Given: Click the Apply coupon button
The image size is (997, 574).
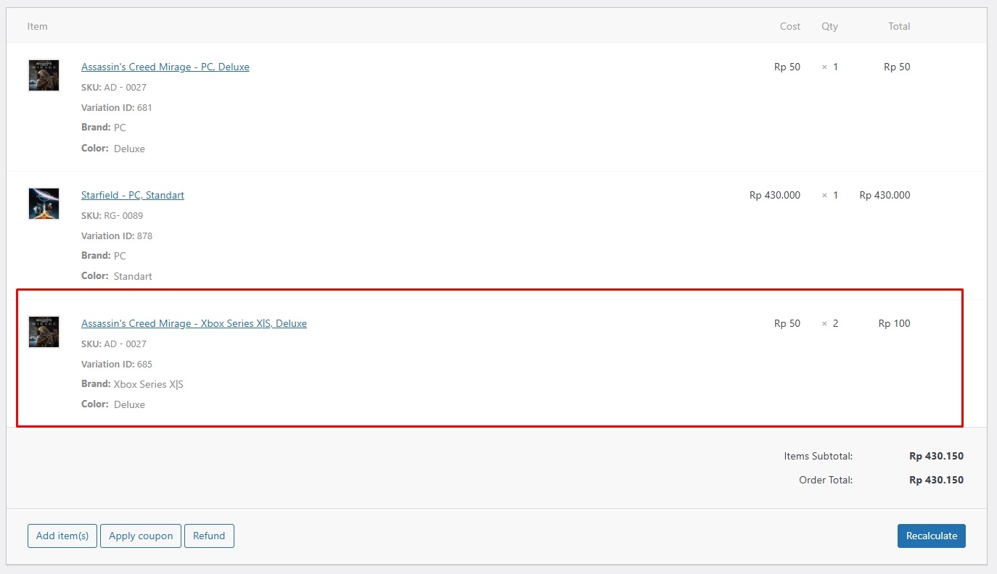Looking at the screenshot, I should click(141, 536).
